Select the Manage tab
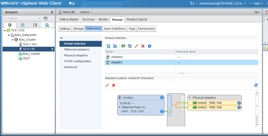Screen dimensions: 268x136 117,20
